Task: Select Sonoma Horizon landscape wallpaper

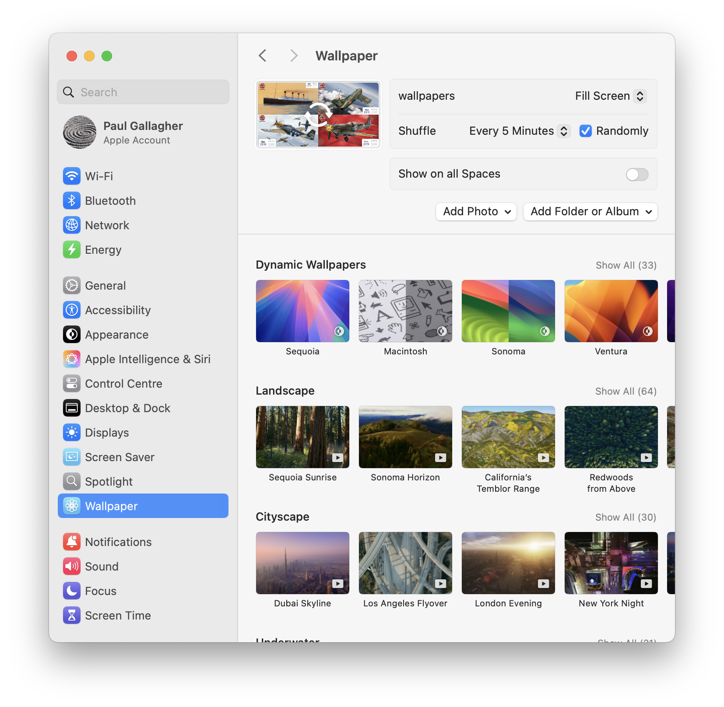Action: click(405, 437)
